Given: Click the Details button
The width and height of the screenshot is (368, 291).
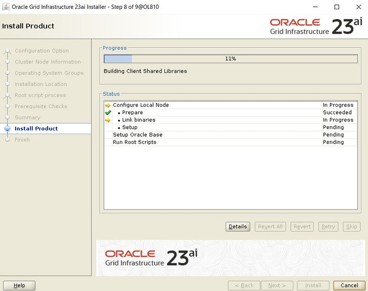Looking at the screenshot, I should pyautogui.click(x=238, y=227).
